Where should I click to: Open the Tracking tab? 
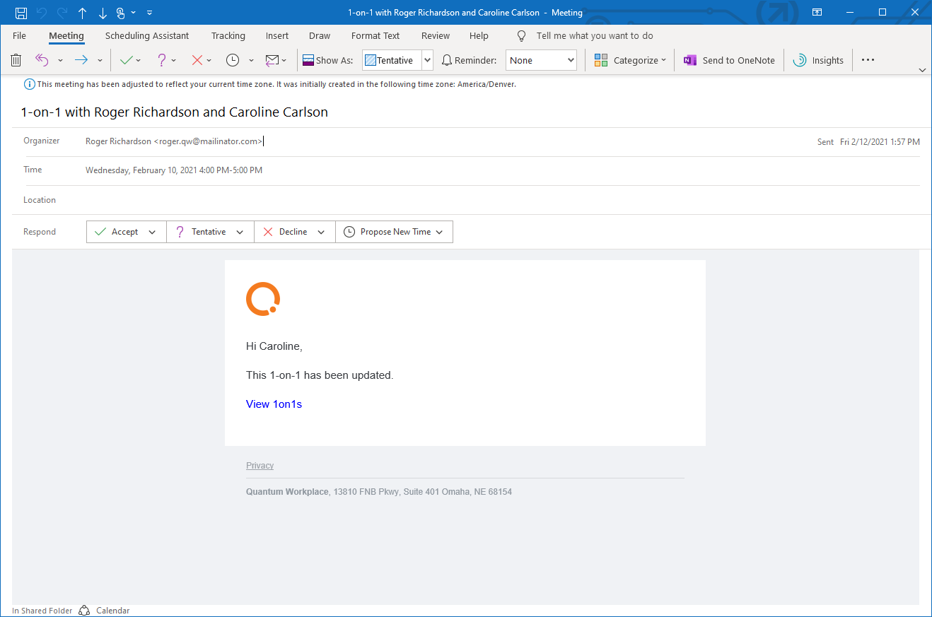pos(228,36)
